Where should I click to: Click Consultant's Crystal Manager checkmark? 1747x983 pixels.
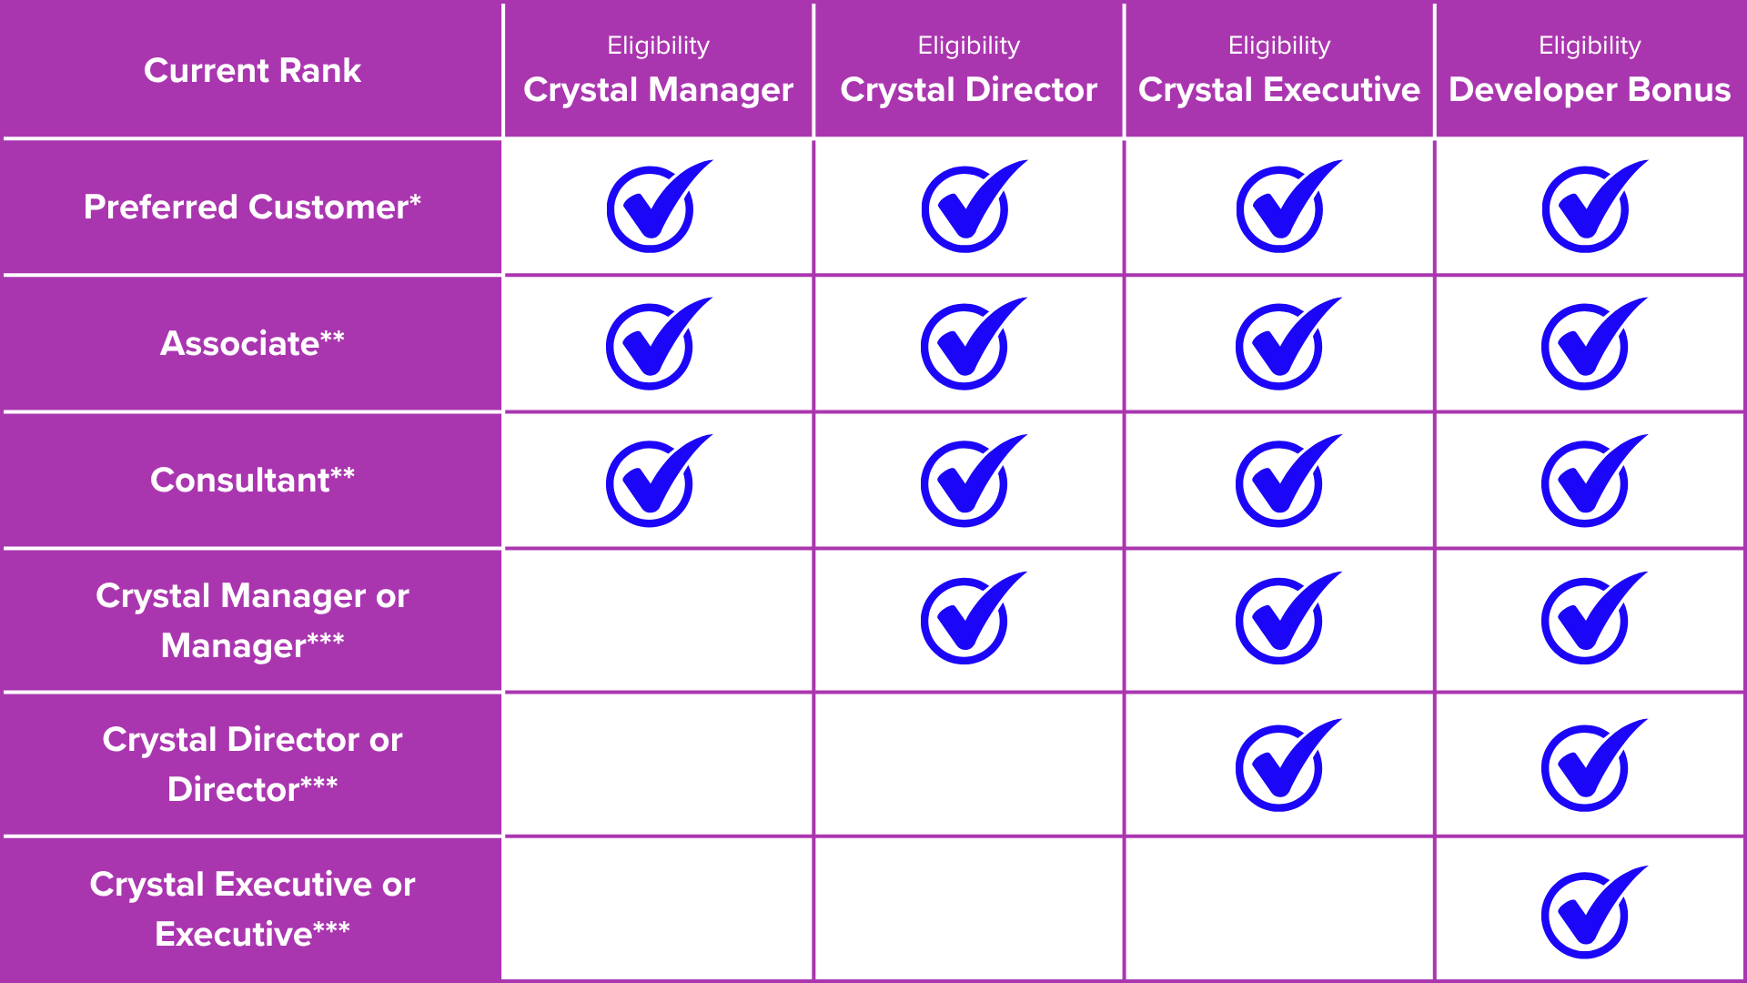coord(651,483)
